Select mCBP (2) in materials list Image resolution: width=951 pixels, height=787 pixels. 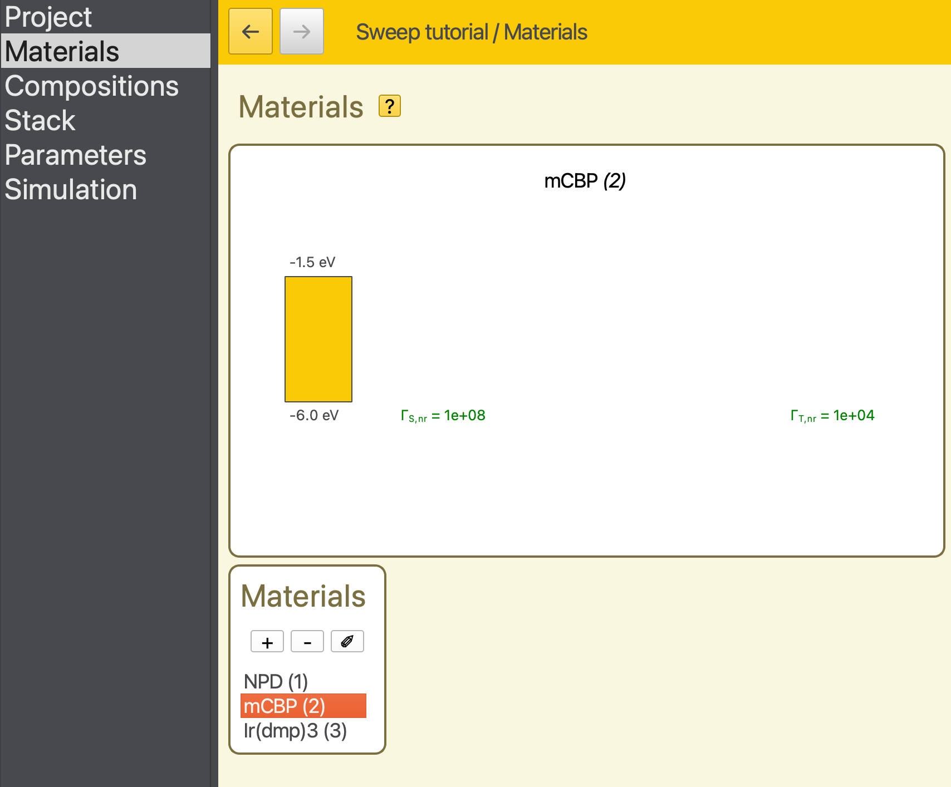(x=285, y=706)
